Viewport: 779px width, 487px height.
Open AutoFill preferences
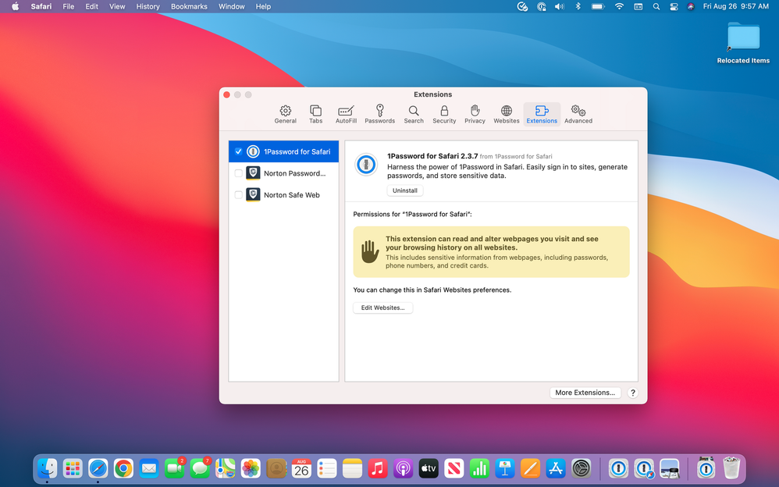(346, 114)
